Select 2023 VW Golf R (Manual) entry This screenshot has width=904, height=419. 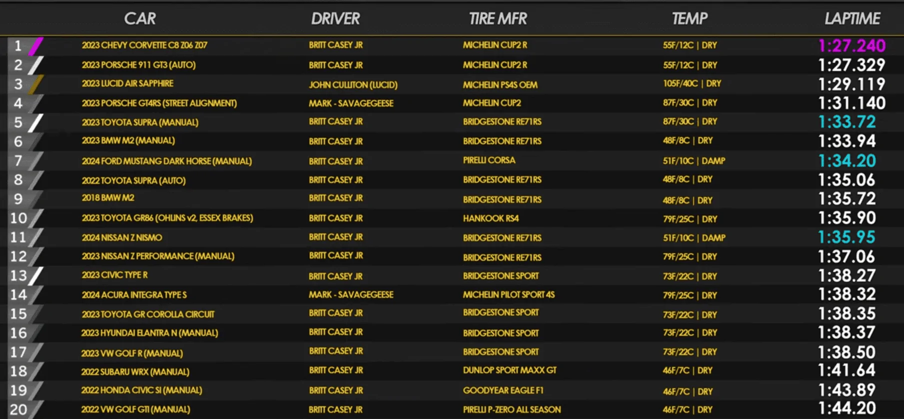132,353
